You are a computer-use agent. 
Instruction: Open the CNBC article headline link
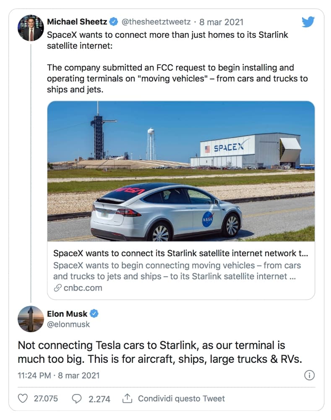pyautogui.click(x=180, y=254)
